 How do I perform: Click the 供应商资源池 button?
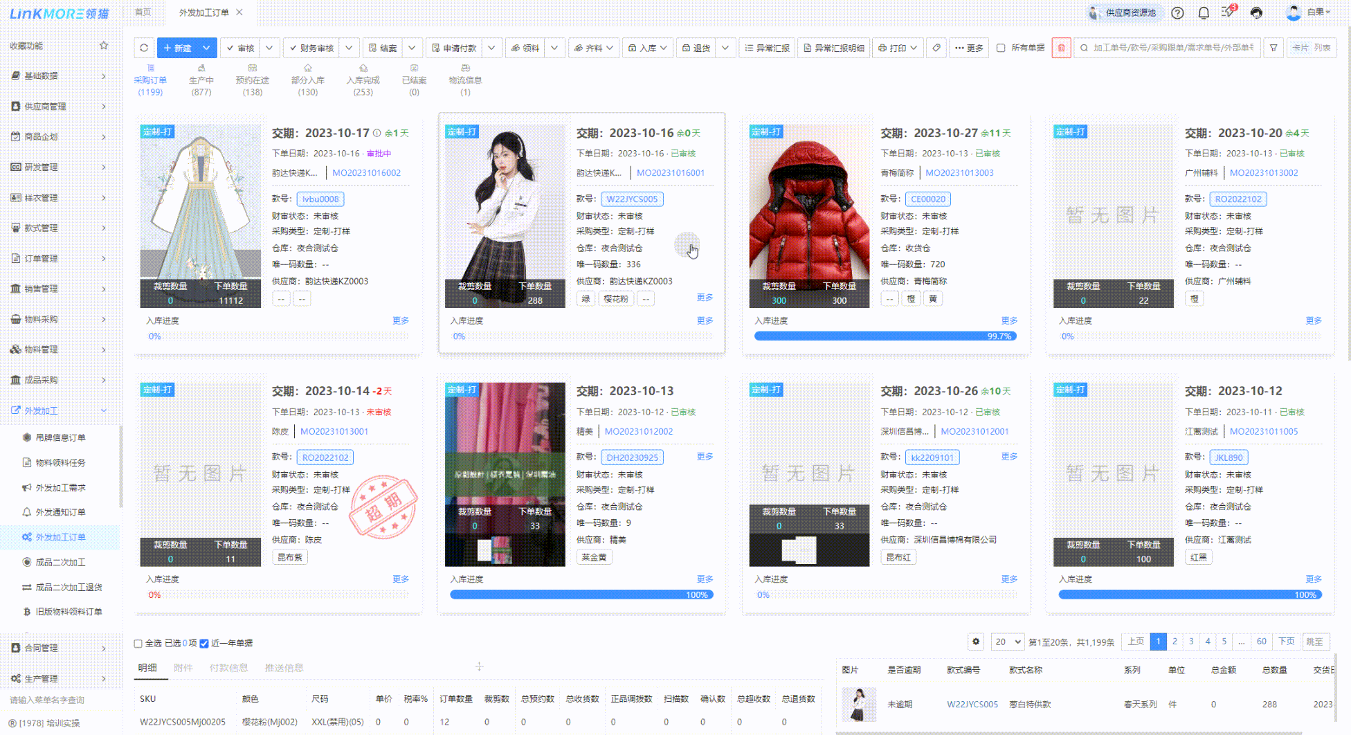1123,12
